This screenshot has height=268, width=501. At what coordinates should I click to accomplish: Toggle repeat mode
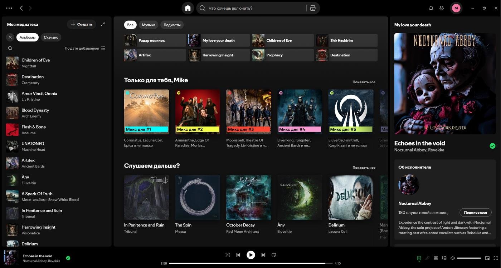pyautogui.click(x=274, y=255)
